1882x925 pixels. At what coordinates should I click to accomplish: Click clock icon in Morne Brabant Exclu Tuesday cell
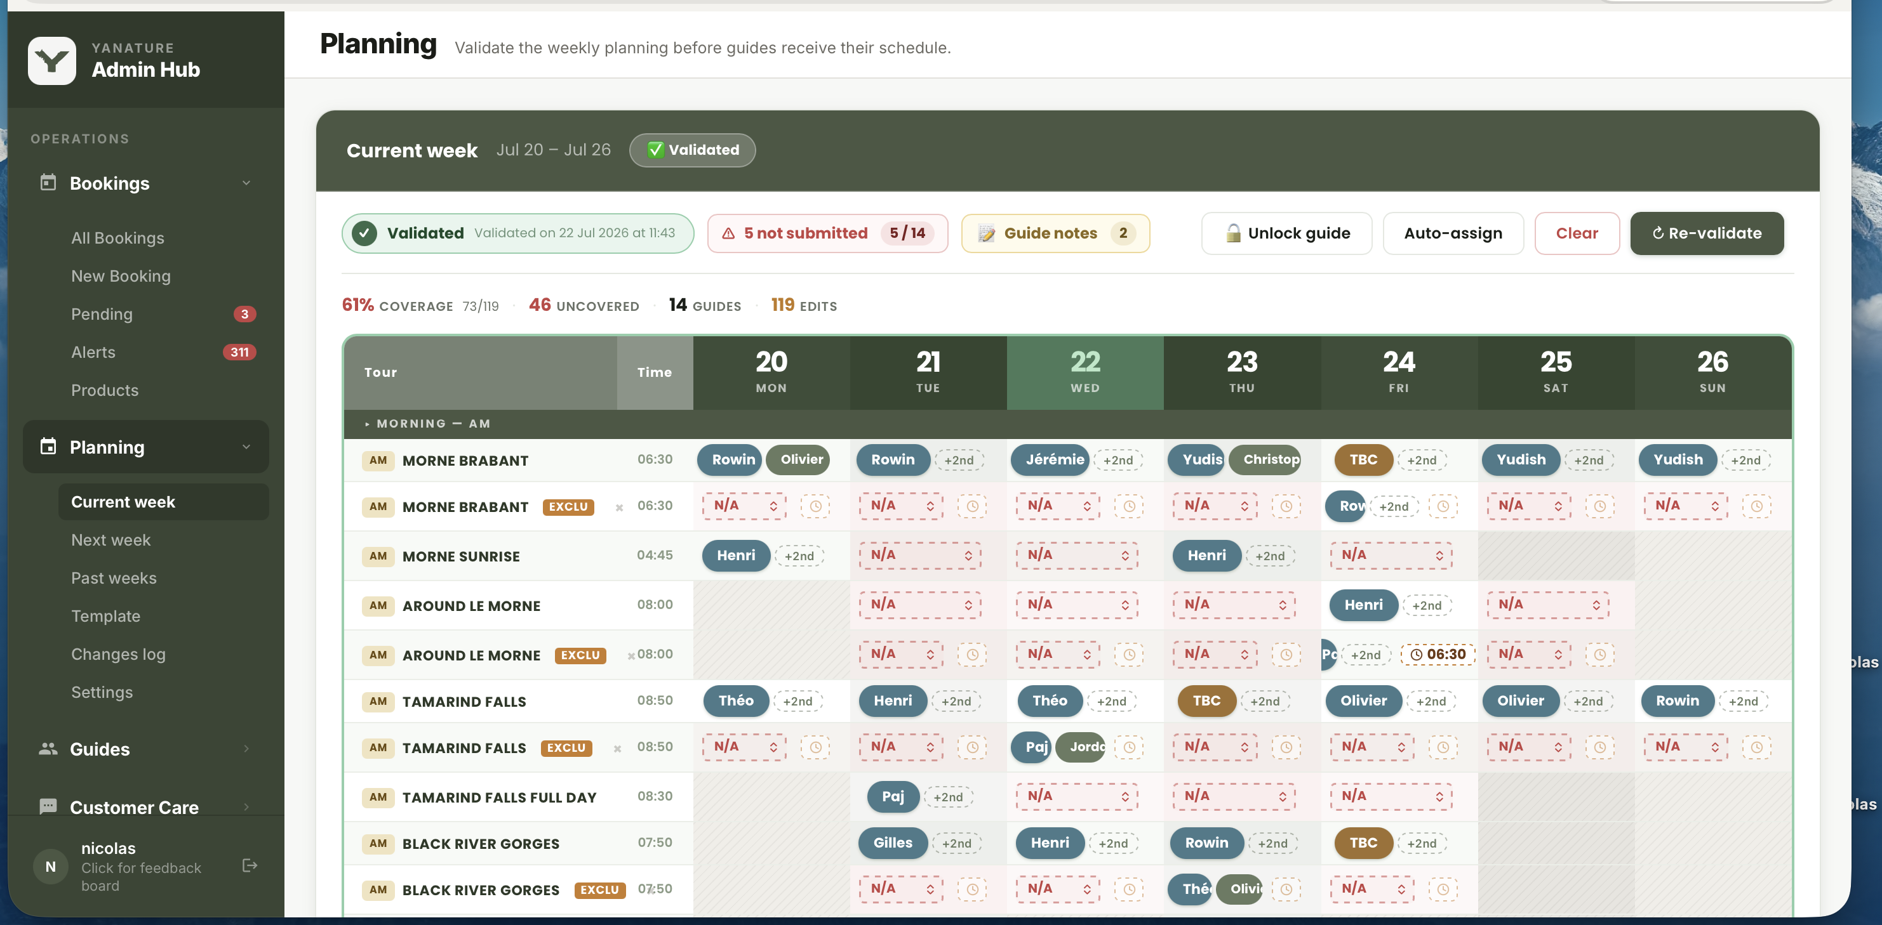click(x=972, y=506)
